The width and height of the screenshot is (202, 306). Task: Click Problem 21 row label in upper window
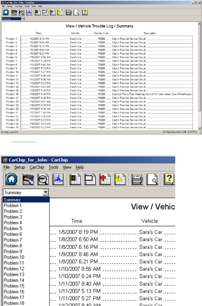click(x=12, y=113)
